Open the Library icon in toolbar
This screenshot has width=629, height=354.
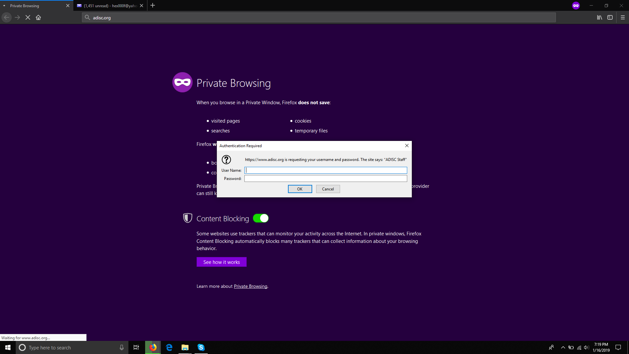pyautogui.click(x=599, y=18)
